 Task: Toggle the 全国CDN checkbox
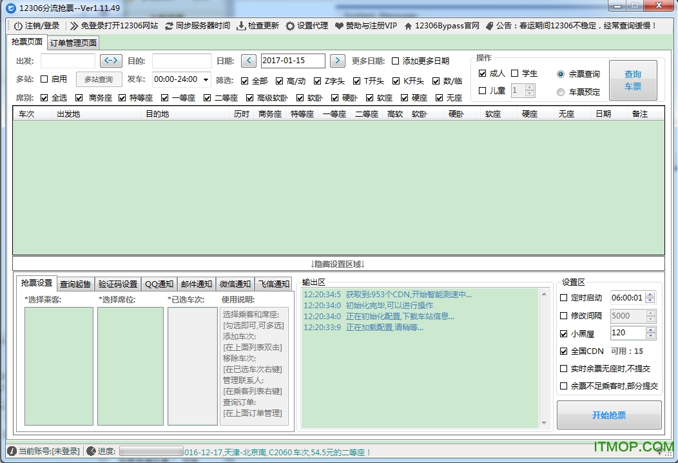pyautogui.click(x=563, y=351)
